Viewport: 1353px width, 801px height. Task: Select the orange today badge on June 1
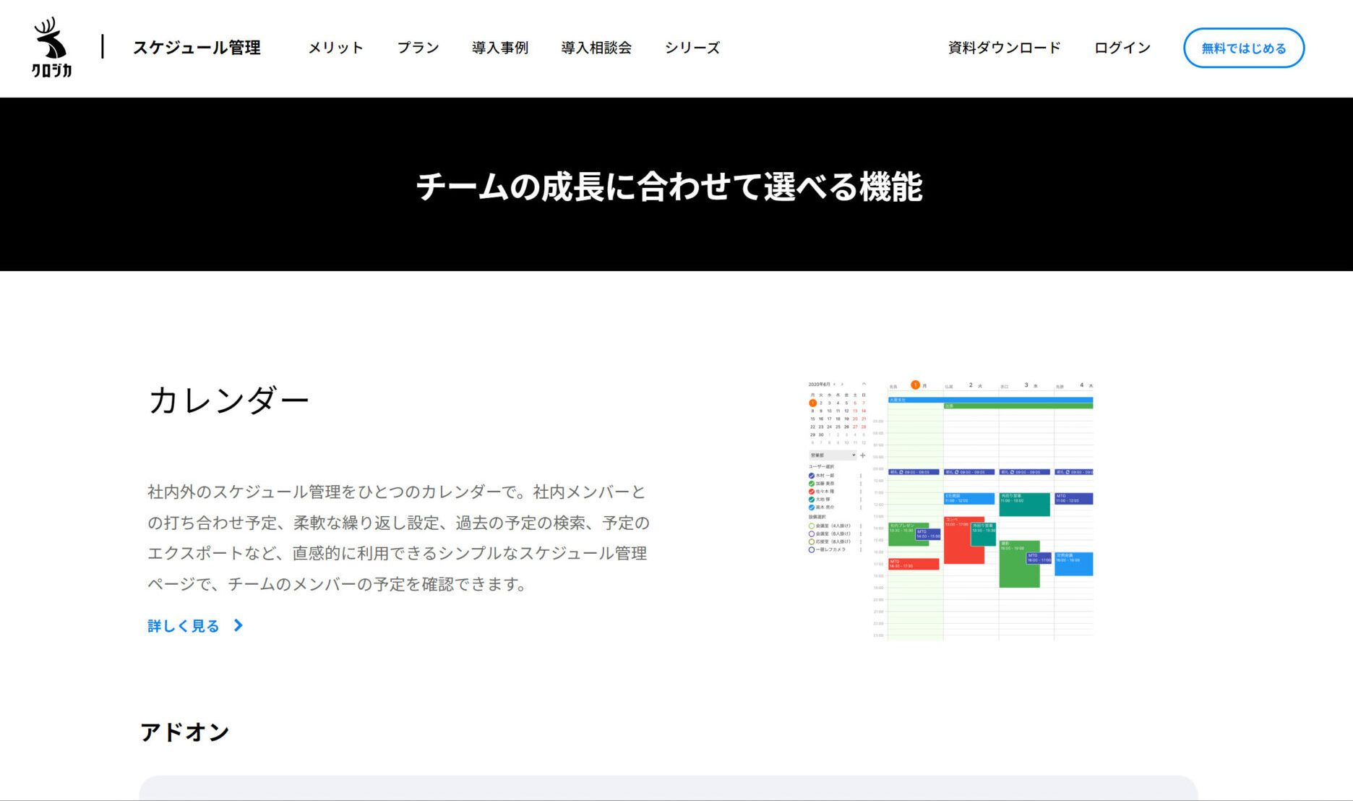(x=813, y=403)
